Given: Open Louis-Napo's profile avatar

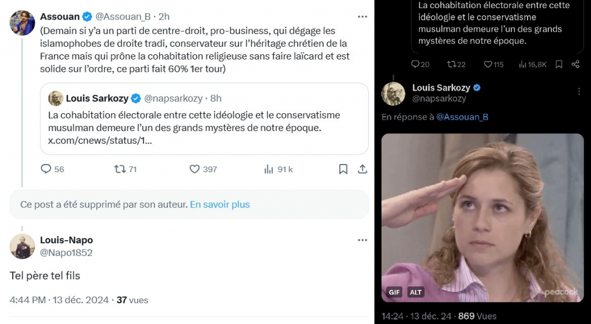Looking at the screenshot, I should 23,246.
